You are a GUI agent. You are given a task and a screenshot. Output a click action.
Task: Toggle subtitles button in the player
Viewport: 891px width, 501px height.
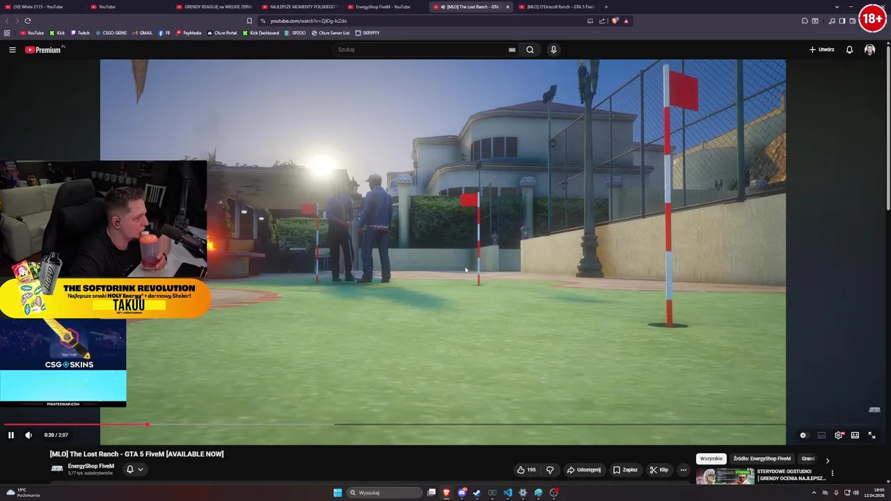[x=821, y=435]
